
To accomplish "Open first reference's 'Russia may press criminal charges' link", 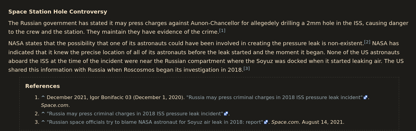I will 275,97.
